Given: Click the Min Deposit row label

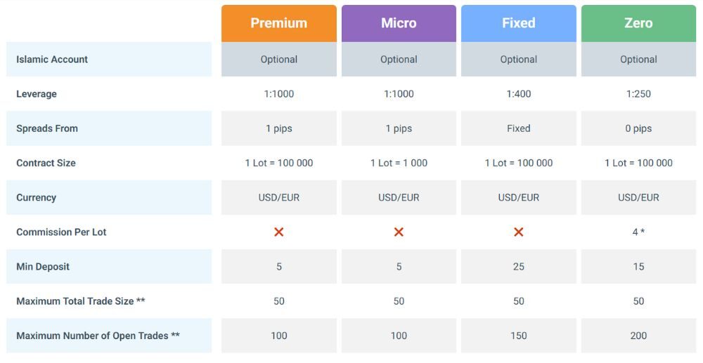Looking at the screenshot, I should coord(43,267).
